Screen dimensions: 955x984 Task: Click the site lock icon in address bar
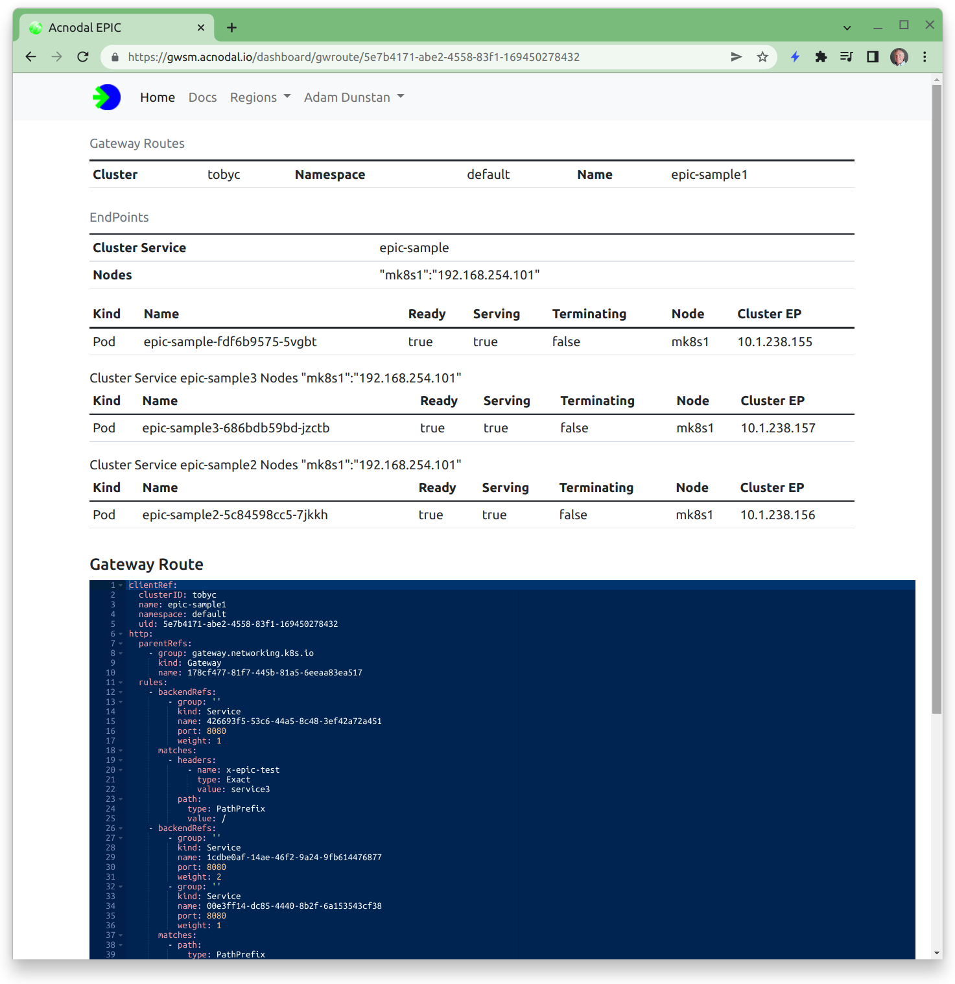click(x=115, y=57)
